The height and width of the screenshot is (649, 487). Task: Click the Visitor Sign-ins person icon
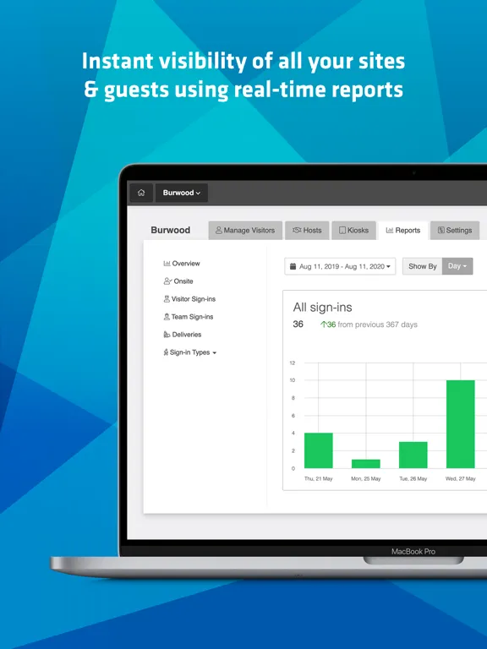pyautogui.click(x=167, y=299)
